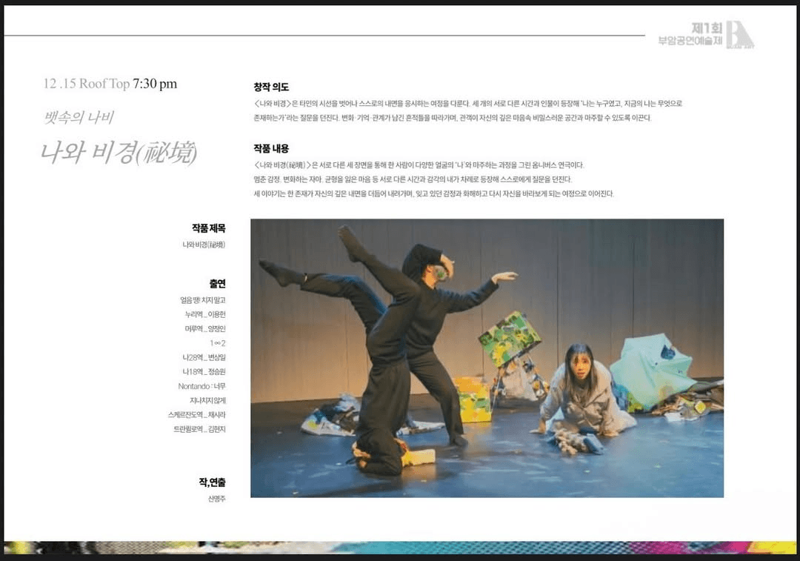Click the stage performance photo
Viewport: 800px width, 561px height.
click(x=487, y=358)
